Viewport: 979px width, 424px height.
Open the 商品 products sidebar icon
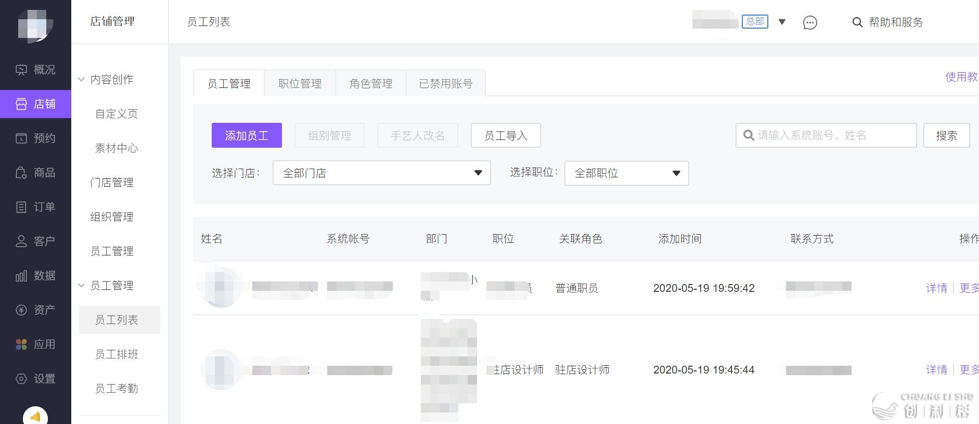[x=21, y=173]
